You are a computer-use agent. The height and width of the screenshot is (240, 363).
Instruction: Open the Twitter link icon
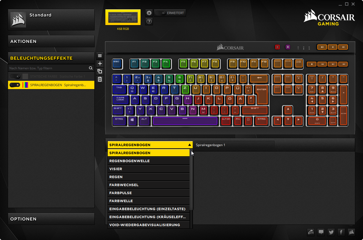point(331,232)
